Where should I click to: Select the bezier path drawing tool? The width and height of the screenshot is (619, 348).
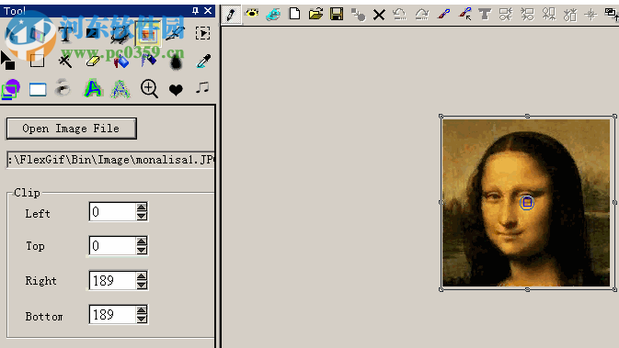pyautogui.click(x=120, y=34)
